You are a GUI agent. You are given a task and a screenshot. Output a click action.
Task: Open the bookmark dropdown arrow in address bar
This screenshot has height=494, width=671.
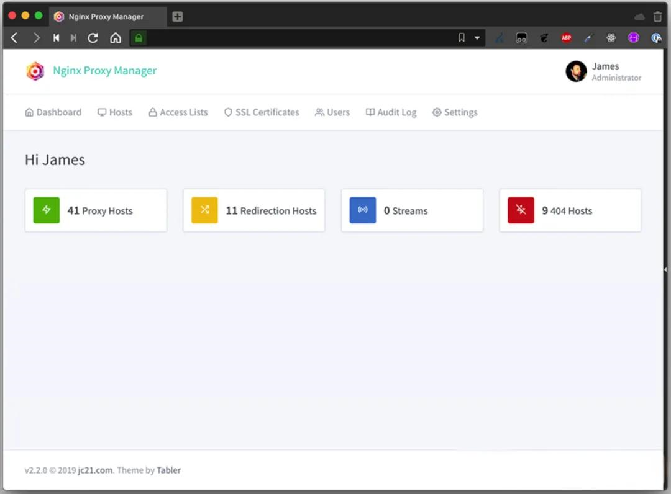(x=477, y=38)
